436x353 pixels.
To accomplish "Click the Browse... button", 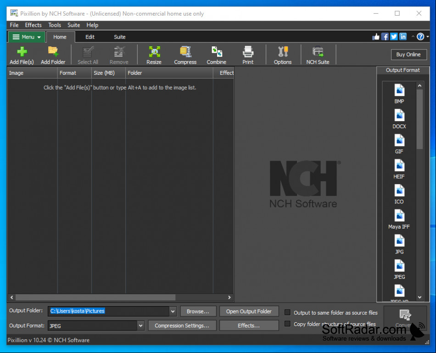I will 198,311.
